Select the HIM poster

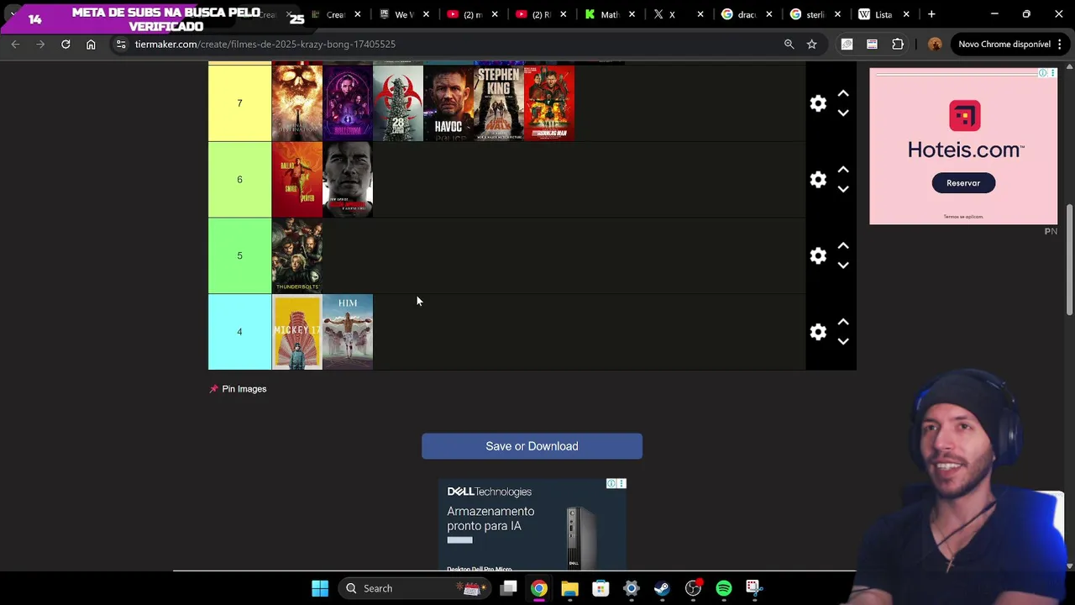[348, 332]
